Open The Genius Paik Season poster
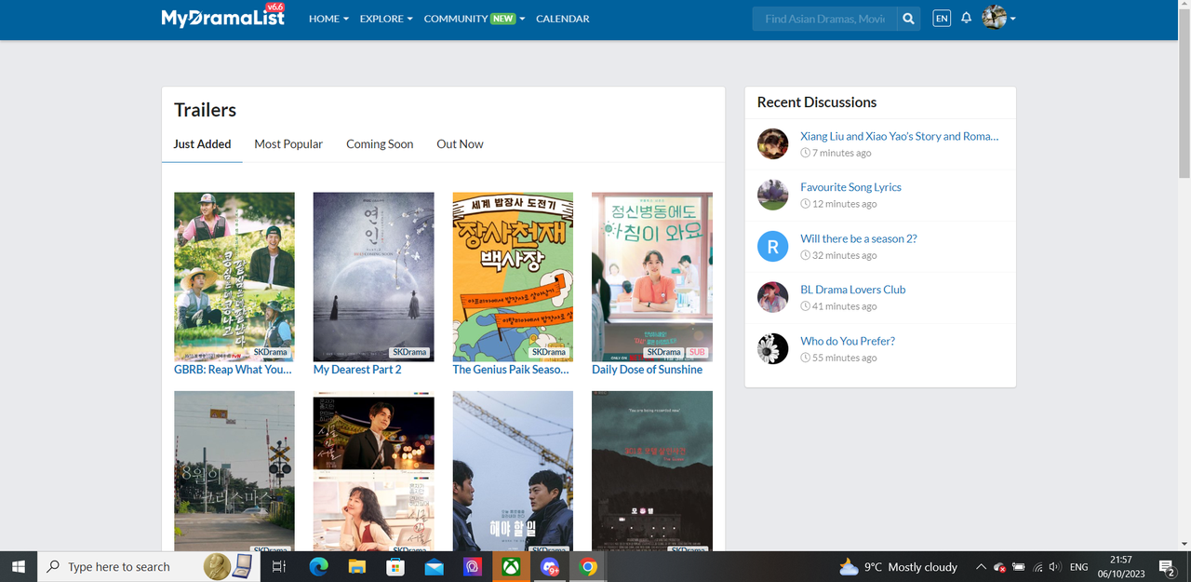Viewport: 1191px width, 582px height. click(513, 277)
